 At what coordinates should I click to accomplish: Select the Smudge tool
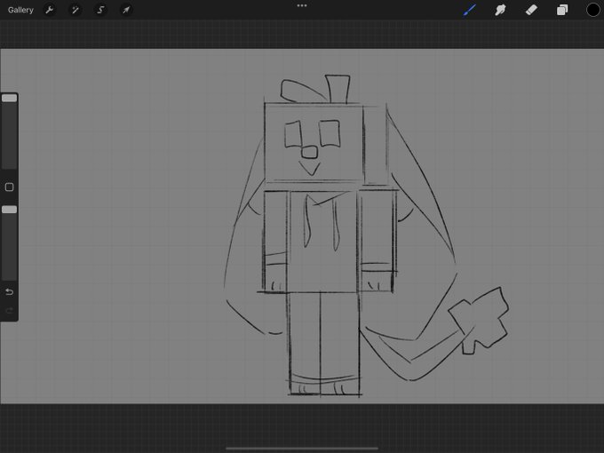click(x=500, y=10)
